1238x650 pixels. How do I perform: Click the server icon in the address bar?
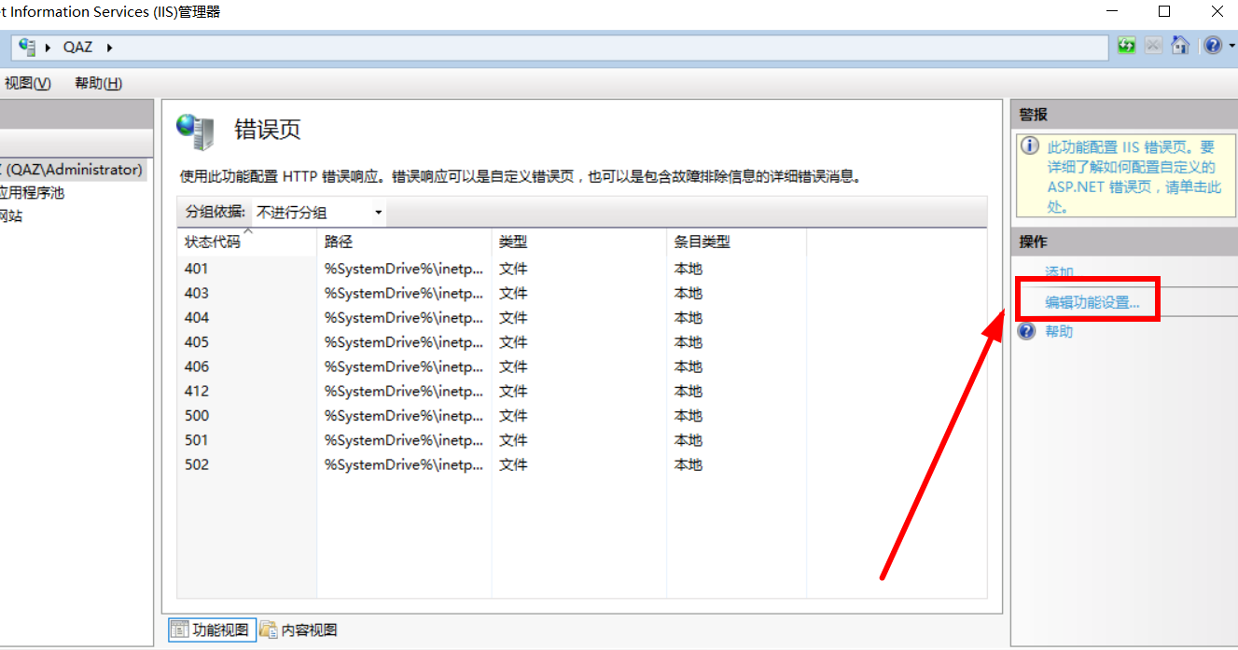click(x=27, y=47)
